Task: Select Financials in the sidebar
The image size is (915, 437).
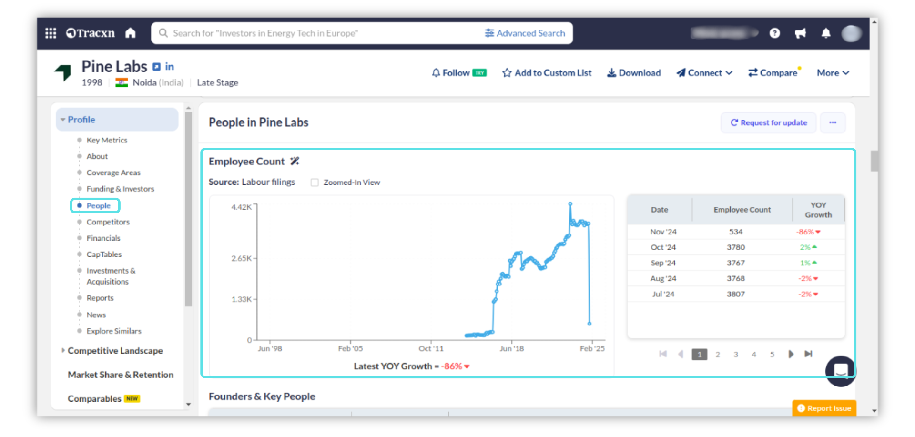Action: coord(103,238)
